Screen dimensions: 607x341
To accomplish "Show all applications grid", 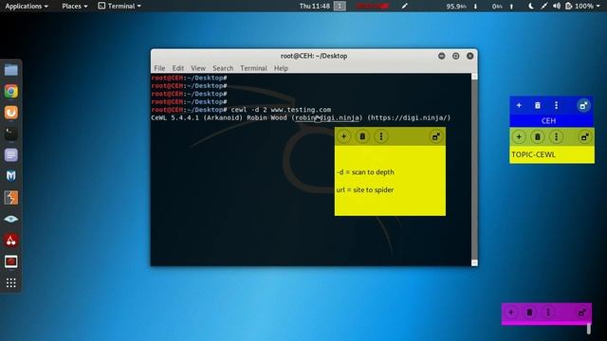I will pos(10,283).
